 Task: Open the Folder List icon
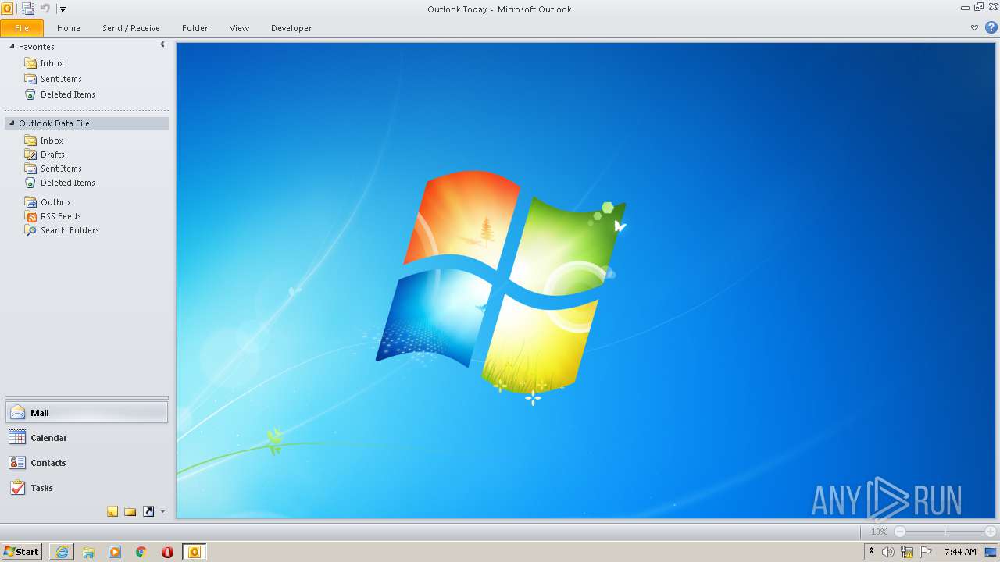[x=130, y=511]
